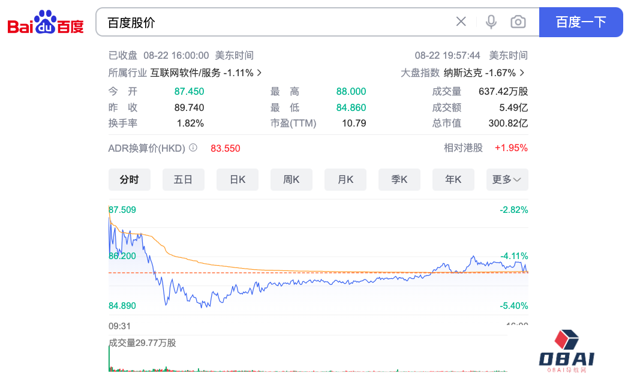Click the Baidu logo

[46, 23]
